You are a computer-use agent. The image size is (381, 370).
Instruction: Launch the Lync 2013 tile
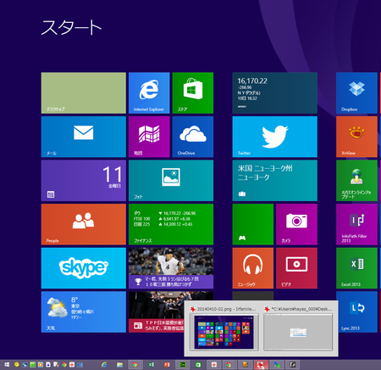click(x=356, y=312)
